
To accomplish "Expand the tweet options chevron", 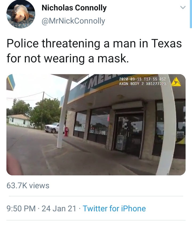I will [x=183, y=7].
